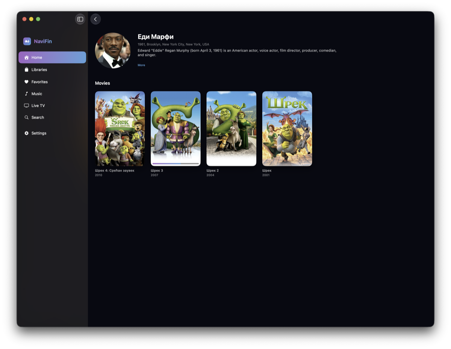The width and height of the screenshot is (451, 349).
Task: Click year '2001' under Шрек
Action: click(266, 175)
